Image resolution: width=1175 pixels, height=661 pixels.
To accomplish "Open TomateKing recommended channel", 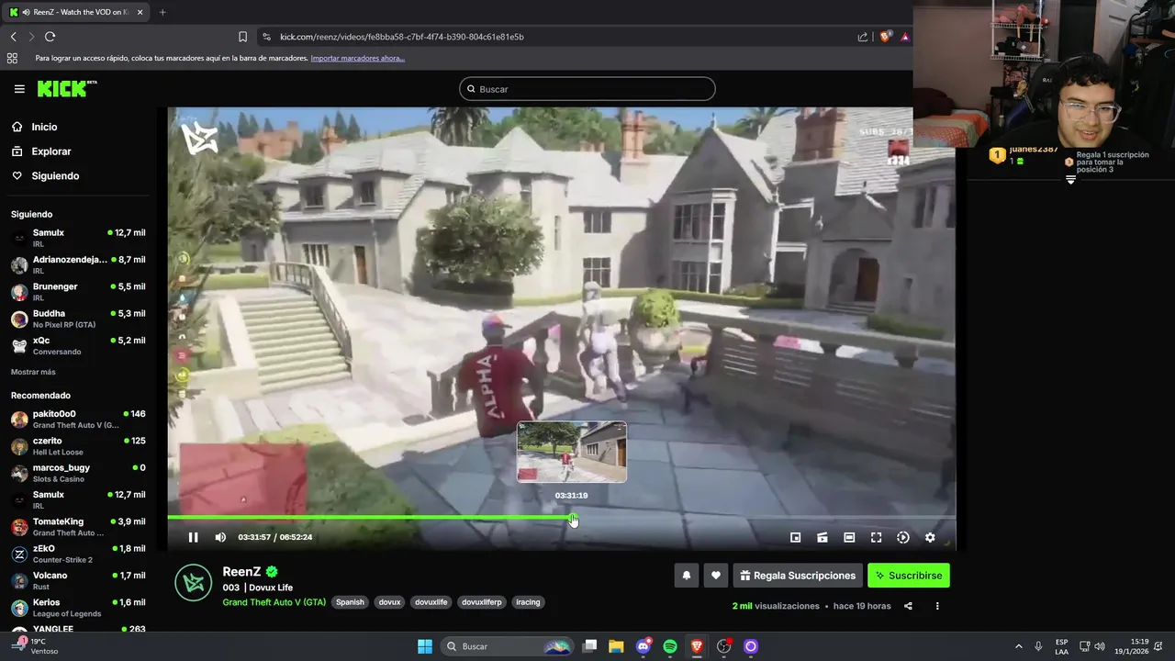I will 78,527.
